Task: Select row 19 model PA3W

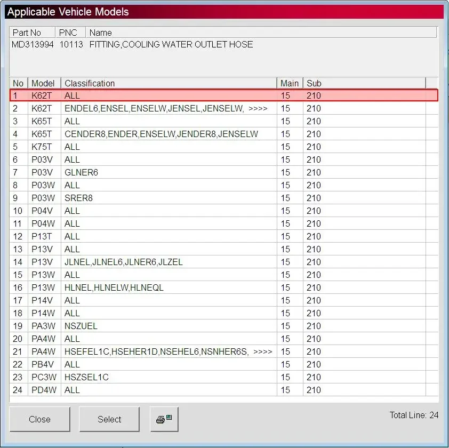Action: pyautogui.click(x=43, y=326)
